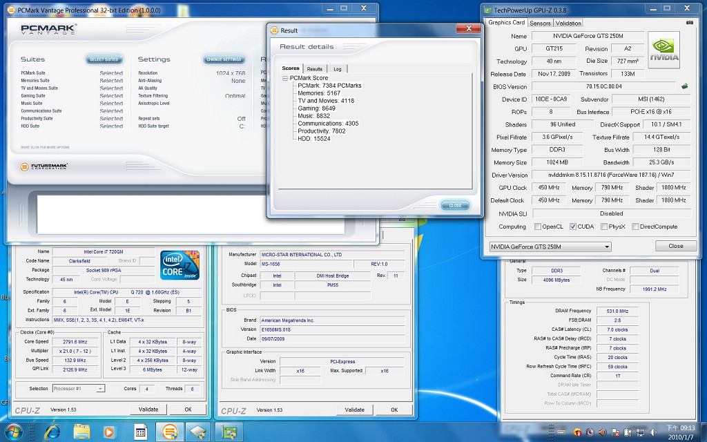The width and height of the screenshot is (707, 442).
Task: Open the NVIDIA GeForce GTS 250M card dropdown
Action: point(550,247)
